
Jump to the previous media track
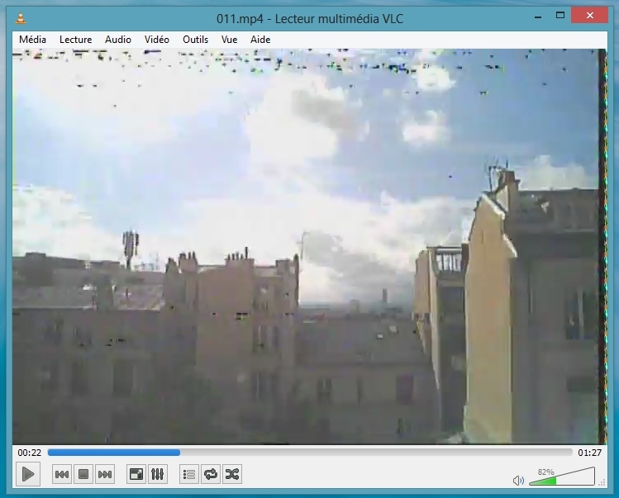coord(62,474)
